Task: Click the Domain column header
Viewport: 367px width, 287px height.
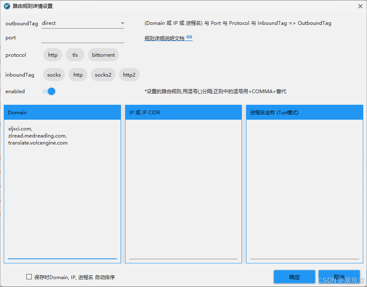Action: tap(62, 112)
